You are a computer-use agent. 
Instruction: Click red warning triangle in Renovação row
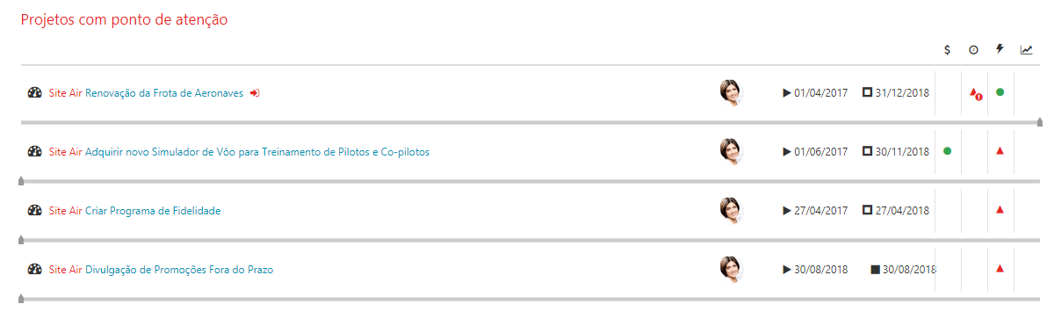click(975, 93)
